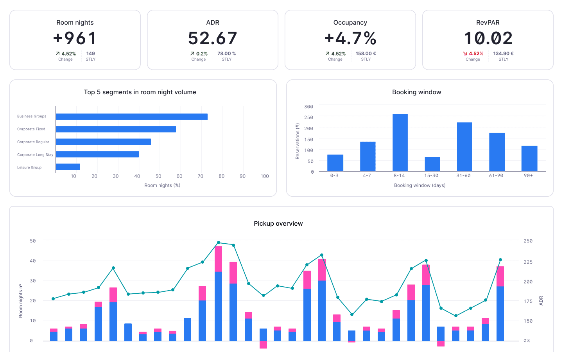This screenshot has height=352, width=563.
Task: Click the 31-60 label on Booking window axis
Action: coord(464,176)
